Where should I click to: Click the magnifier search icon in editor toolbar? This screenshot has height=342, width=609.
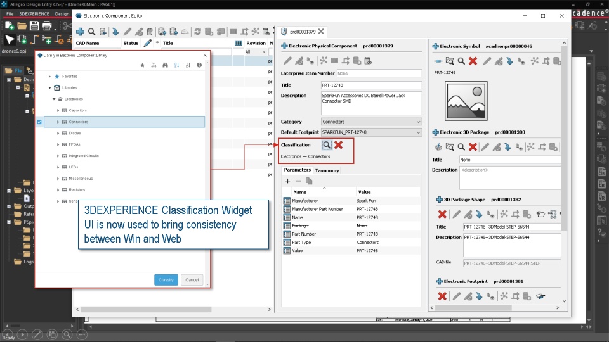click(x=91, y=32)
